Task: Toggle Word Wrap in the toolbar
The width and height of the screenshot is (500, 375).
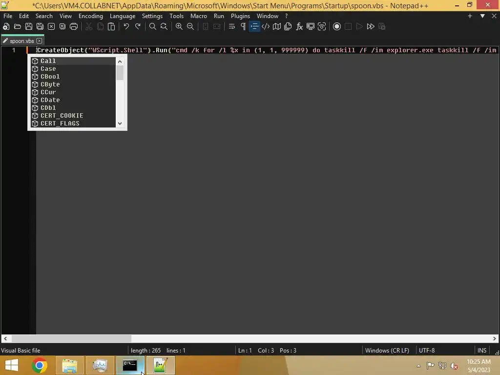Action: click(x=232, y=26)
